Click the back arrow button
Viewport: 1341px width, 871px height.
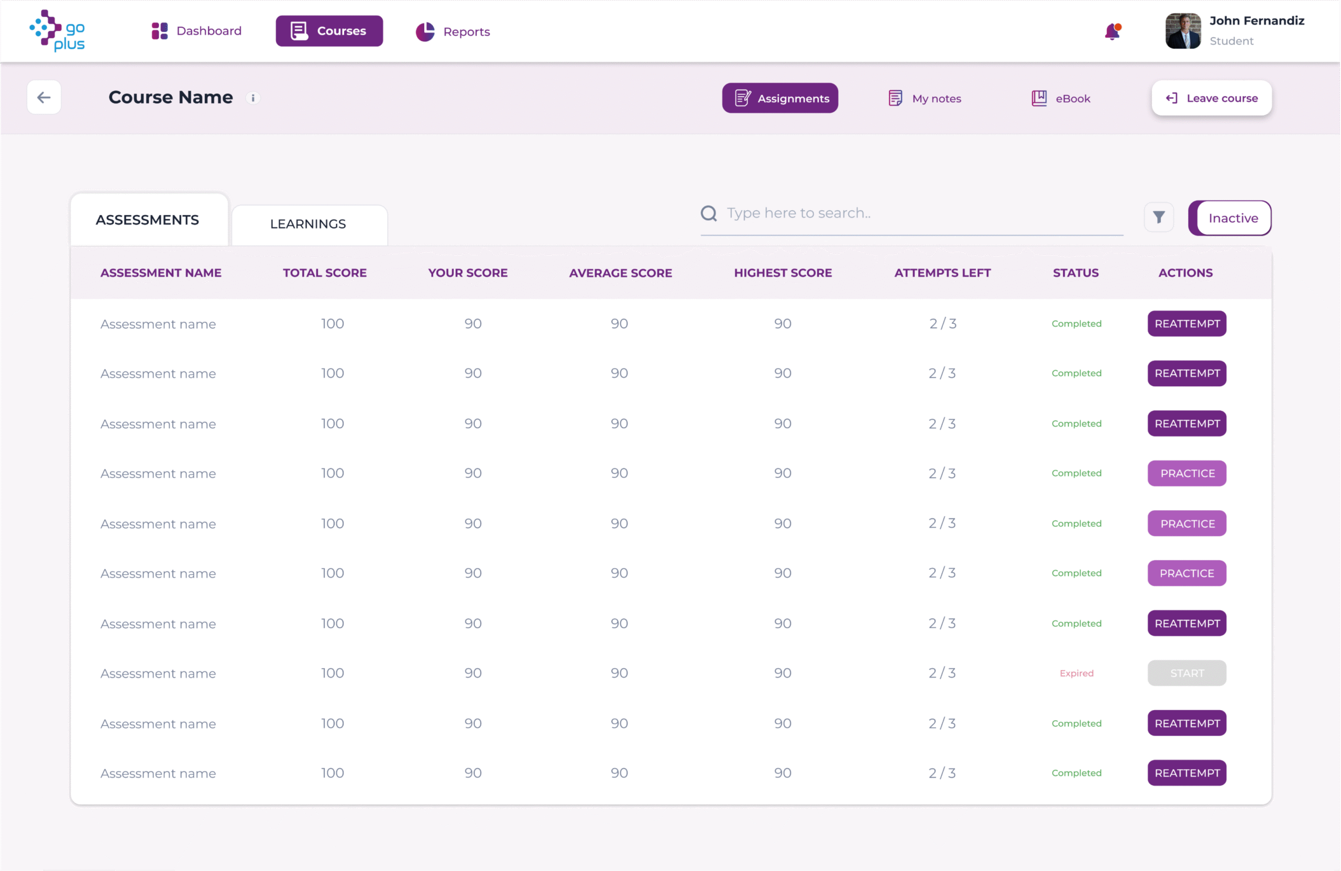point(44,97)
